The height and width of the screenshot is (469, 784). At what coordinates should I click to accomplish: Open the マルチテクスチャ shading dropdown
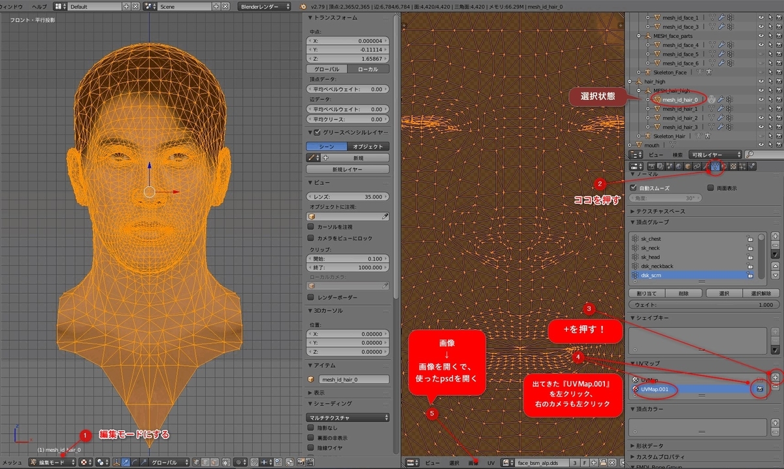348,417
